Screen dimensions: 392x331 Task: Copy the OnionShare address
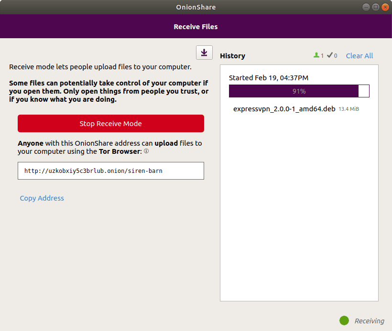(x=42, y=198)
